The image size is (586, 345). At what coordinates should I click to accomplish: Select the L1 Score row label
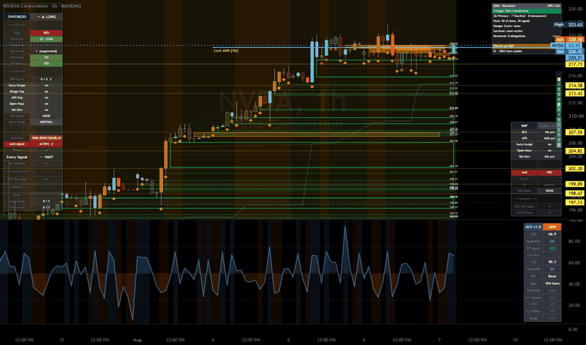click(533, 297)
